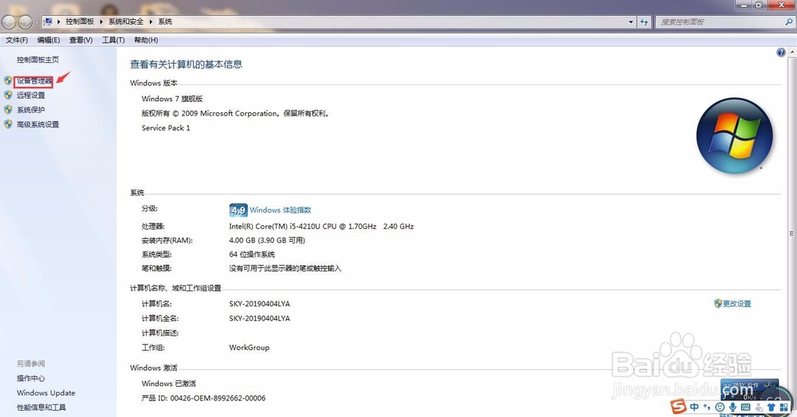Viewport: 797px width, 417px height.
Task: Click shield icon next to 更改设置
Action: point(718,303)
